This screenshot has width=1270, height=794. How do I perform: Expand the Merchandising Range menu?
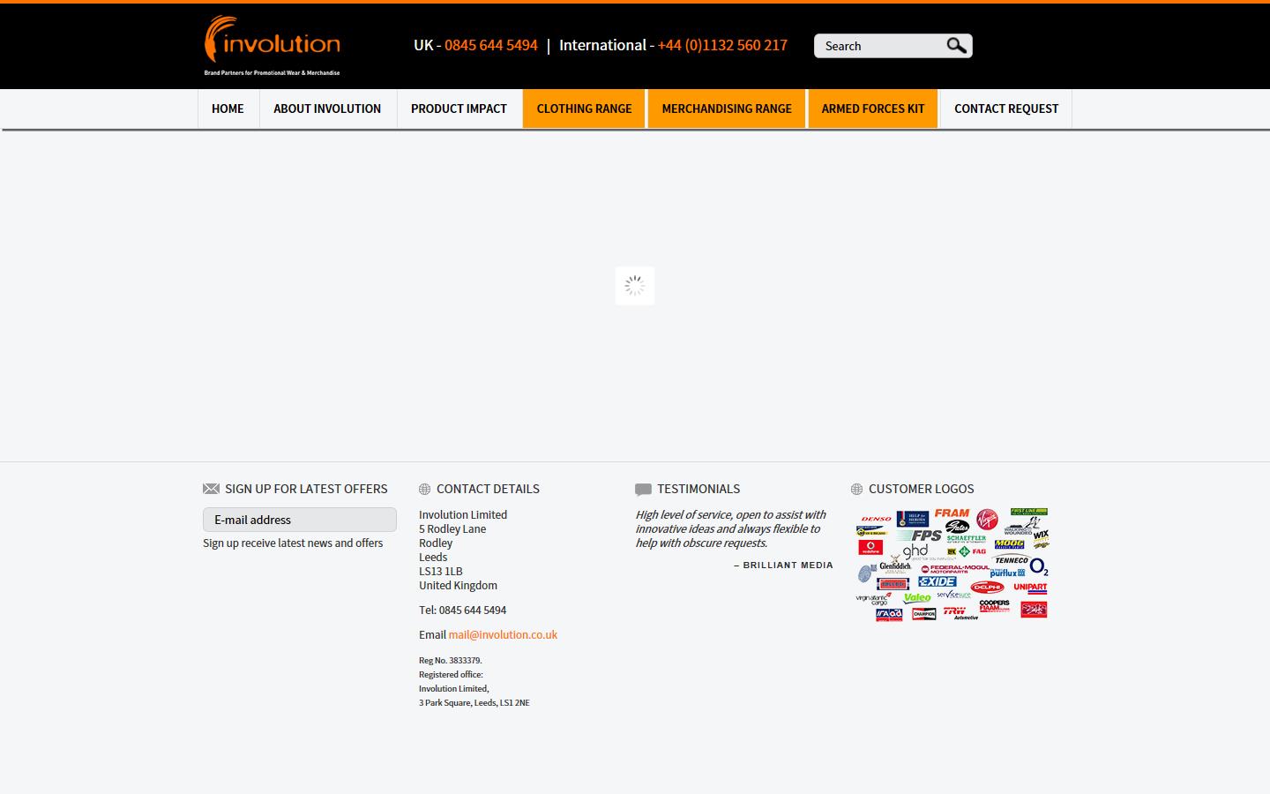[x=727, y=109]
